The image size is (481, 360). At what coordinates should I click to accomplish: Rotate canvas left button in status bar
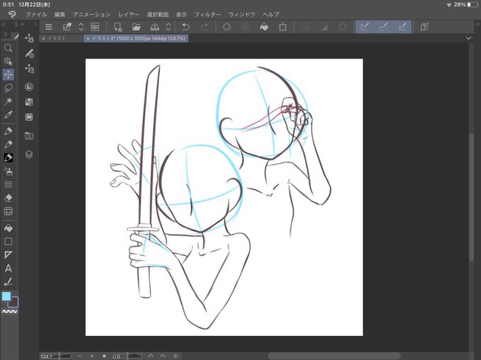coord(151,356)
